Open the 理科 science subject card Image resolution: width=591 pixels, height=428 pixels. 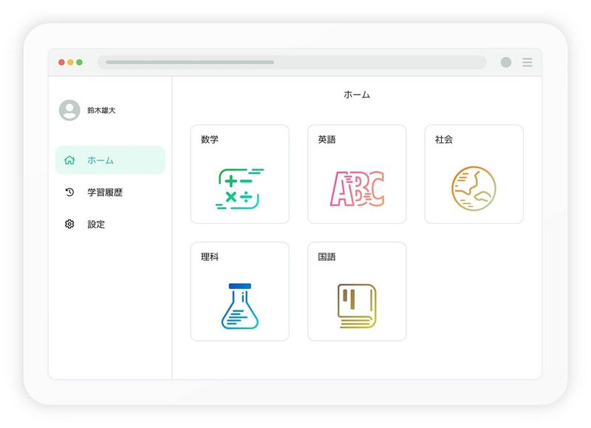point(239,291)
